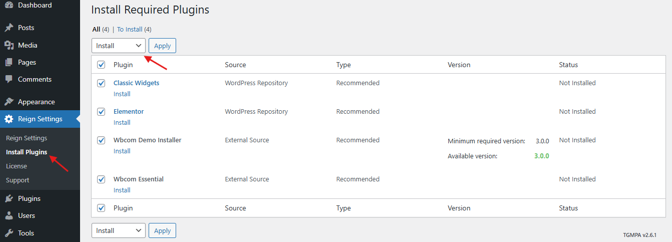Click the Comments bubble icon

point(9,79)
